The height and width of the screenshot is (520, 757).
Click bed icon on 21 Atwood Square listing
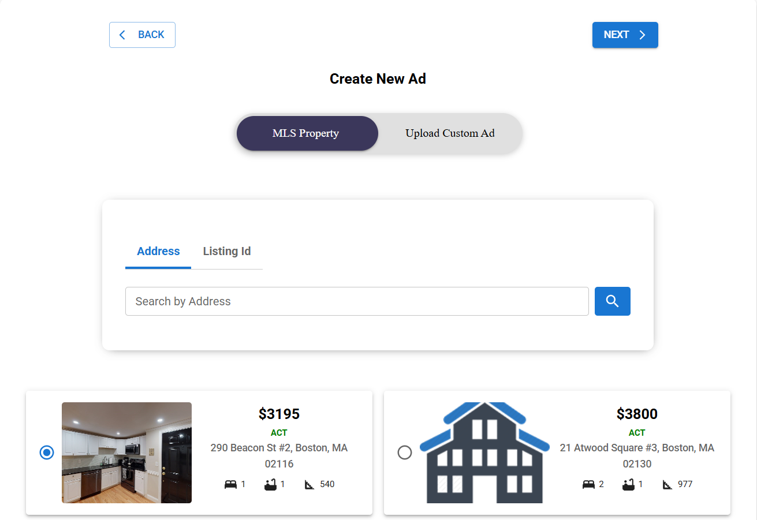point(588,484)
